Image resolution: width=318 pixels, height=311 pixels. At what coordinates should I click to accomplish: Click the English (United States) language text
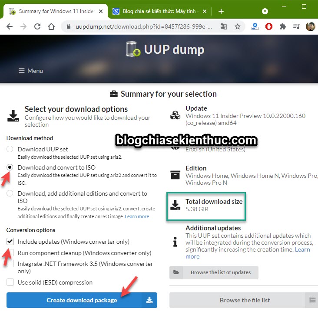pos(215,149)
